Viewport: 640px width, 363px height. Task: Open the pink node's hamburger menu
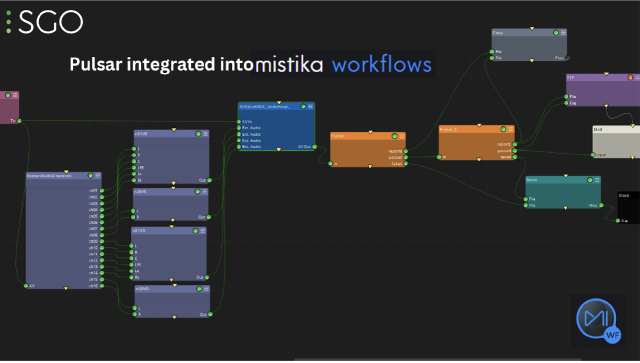pyautogui.click(x=15, y=95)
